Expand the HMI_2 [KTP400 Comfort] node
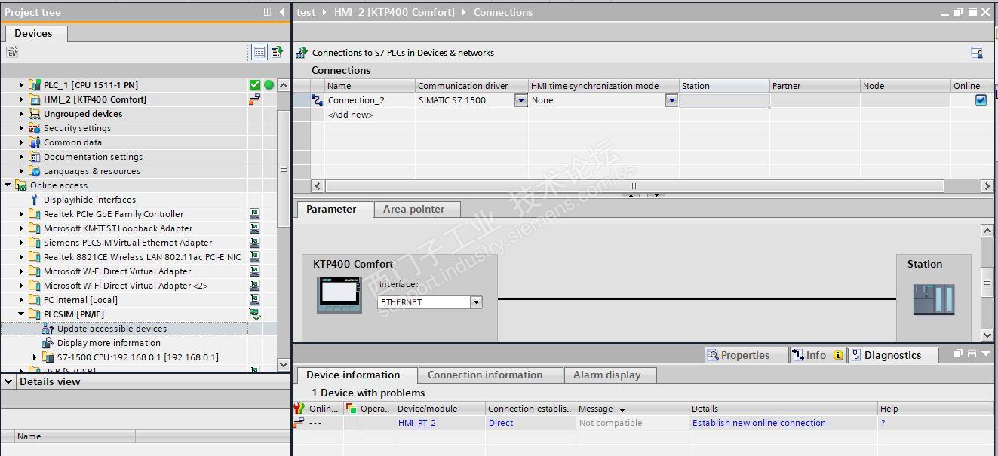Viewport: 998px width, 456px height. pos(21,99)
